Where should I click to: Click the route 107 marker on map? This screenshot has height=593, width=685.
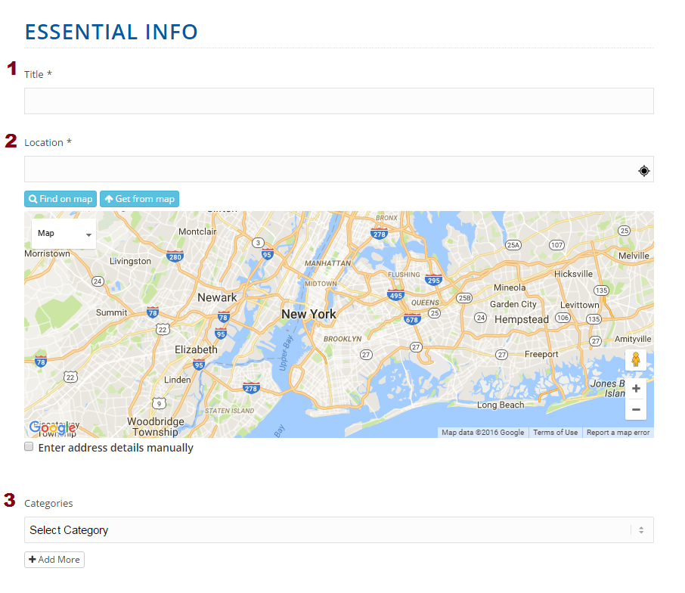click(x=556, y=245)
